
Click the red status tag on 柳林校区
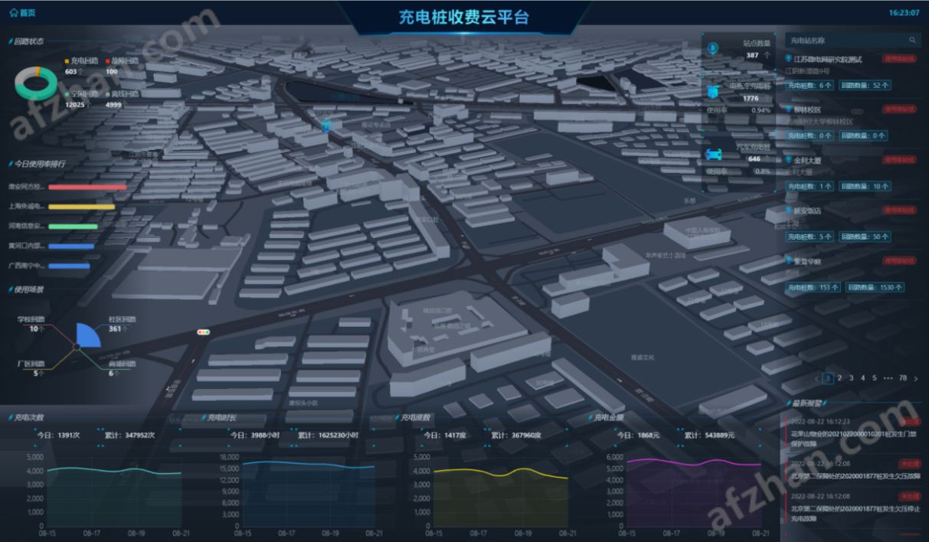(899, 109)
